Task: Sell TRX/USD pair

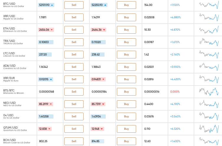Action: 74,42
